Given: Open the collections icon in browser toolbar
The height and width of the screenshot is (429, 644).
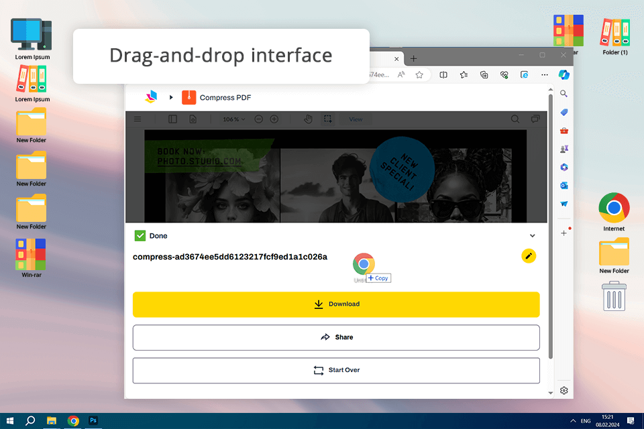Looking at the screenshot, I should [x=484, y=74].
